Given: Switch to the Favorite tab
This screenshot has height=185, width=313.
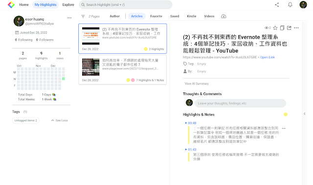Looking at the screenshot, I should pos(156,16).
